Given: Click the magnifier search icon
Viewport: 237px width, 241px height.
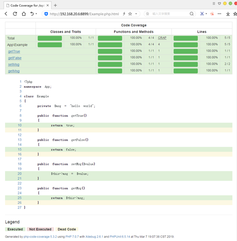Looking at the screenshot, I should (191, 14).
